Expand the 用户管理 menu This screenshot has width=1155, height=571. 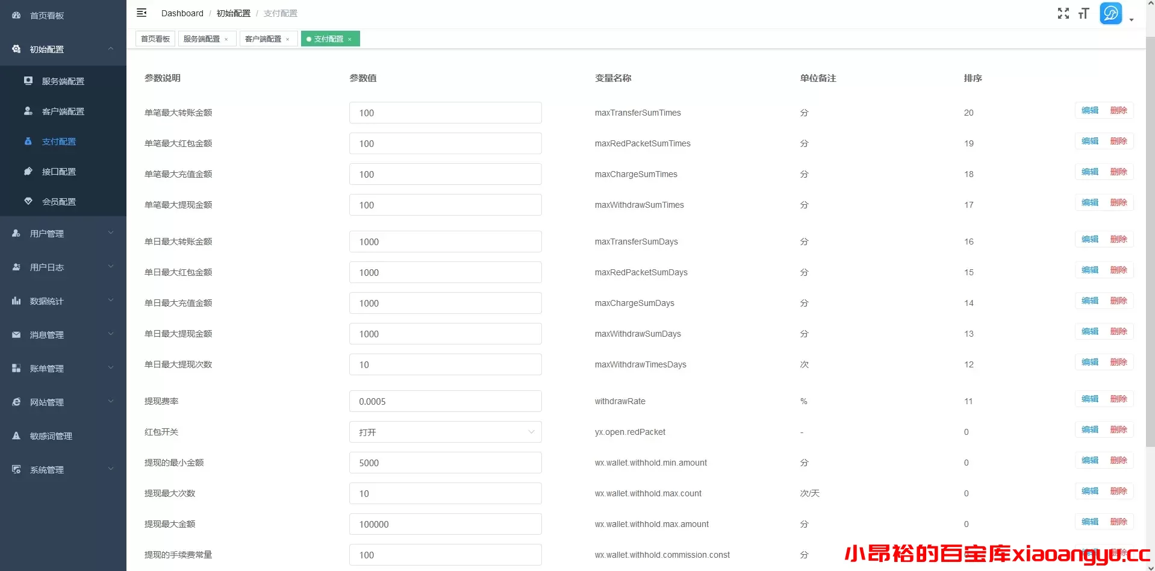tap(63, 234)
